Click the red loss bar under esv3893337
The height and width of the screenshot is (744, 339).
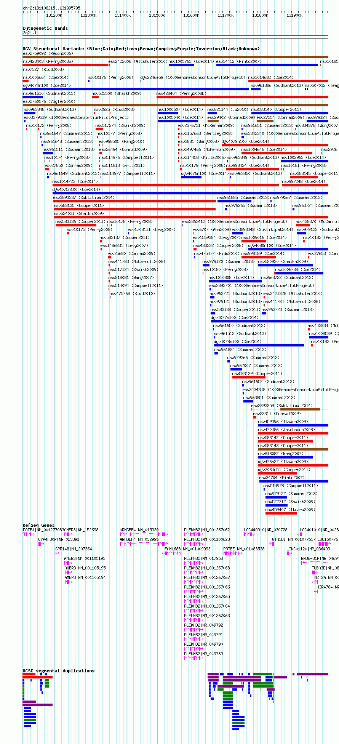click(x=134, y=201)
